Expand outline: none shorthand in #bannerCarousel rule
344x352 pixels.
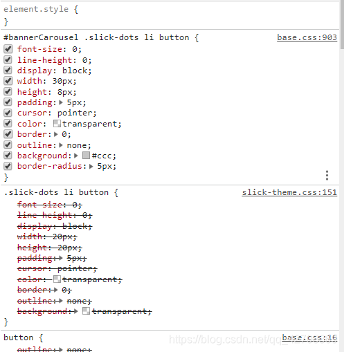coord(61,145)
